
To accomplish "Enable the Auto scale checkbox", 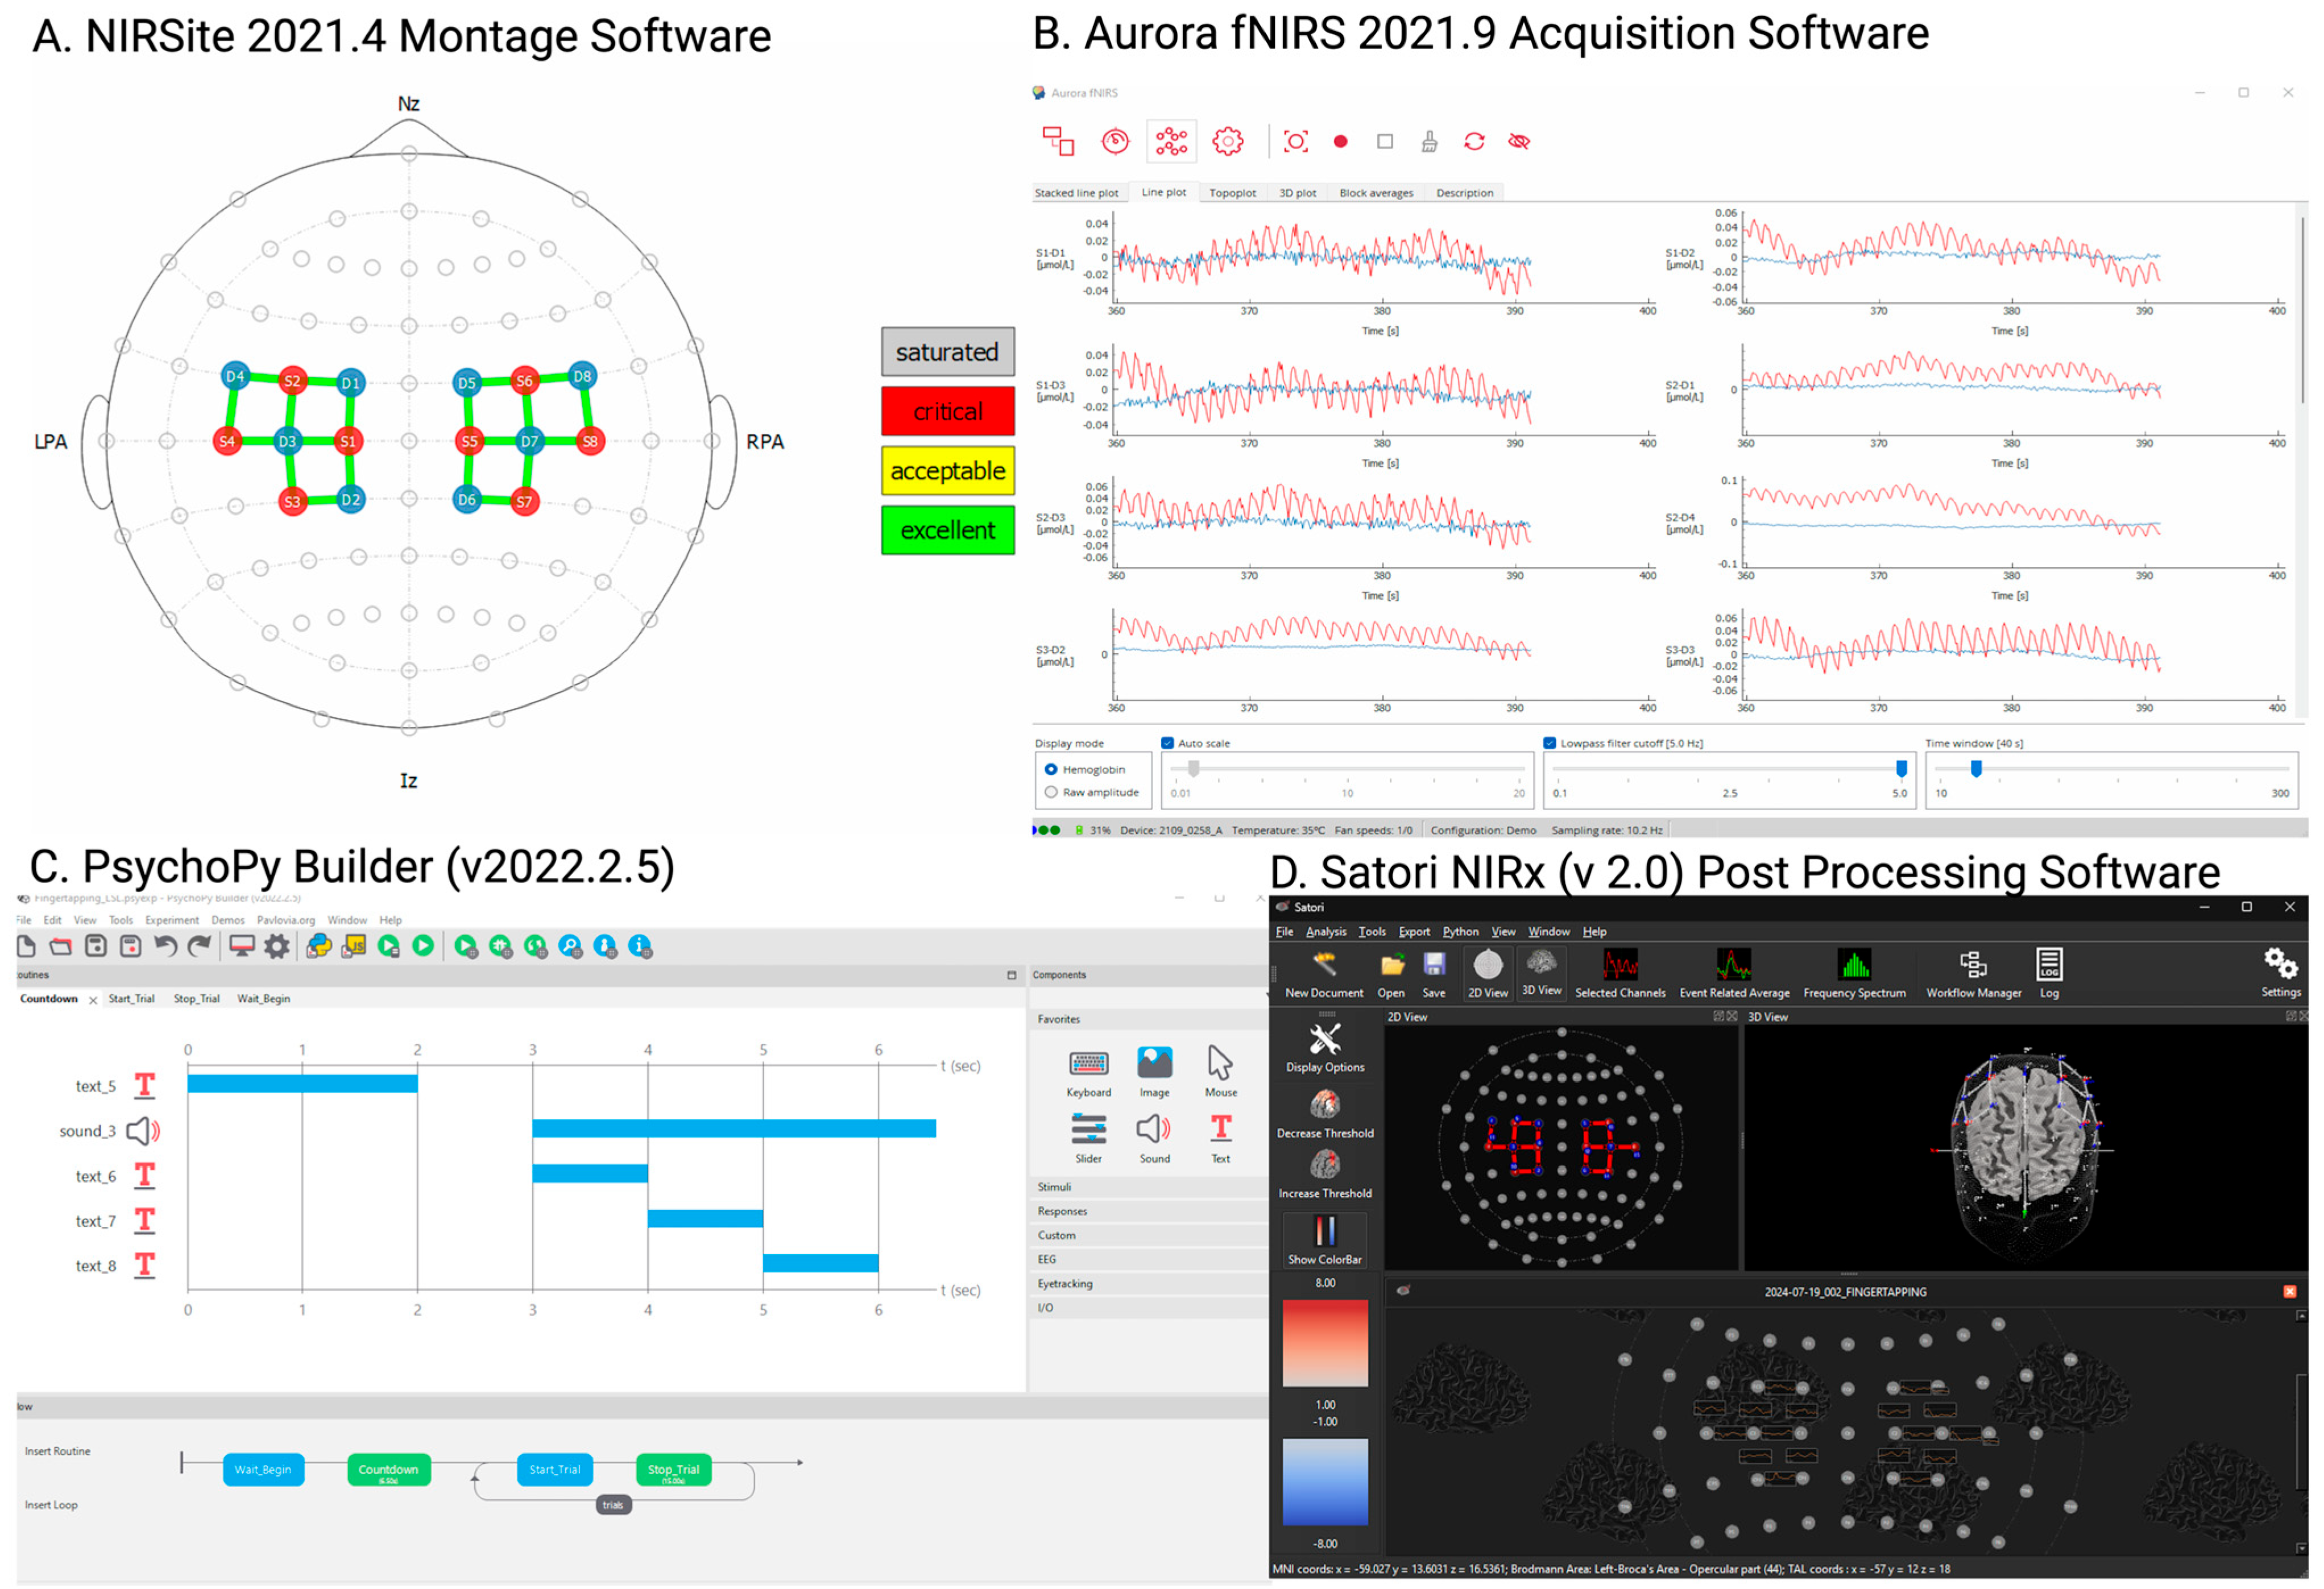I will (1167, 743).
